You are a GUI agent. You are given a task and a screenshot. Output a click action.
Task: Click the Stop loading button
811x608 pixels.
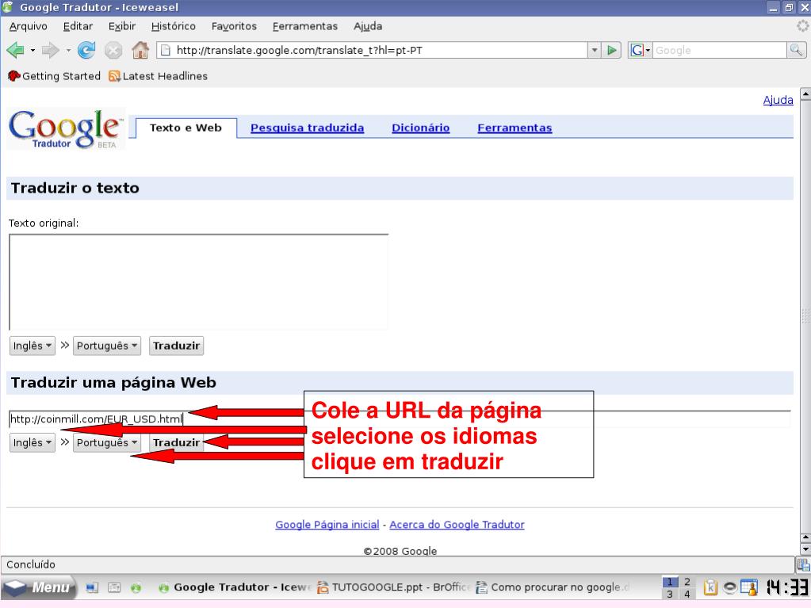click(x=113, y=50)
